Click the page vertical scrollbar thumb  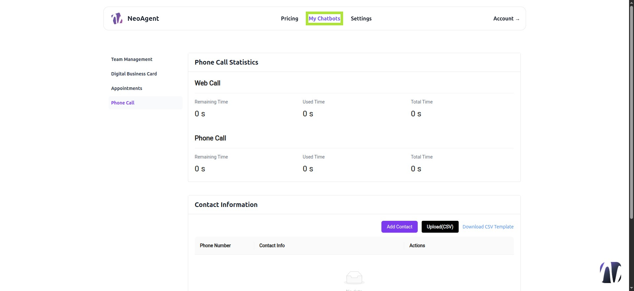click(631, 112)
